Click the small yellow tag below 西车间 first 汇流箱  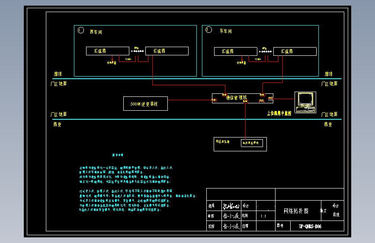tap(112, 63)
